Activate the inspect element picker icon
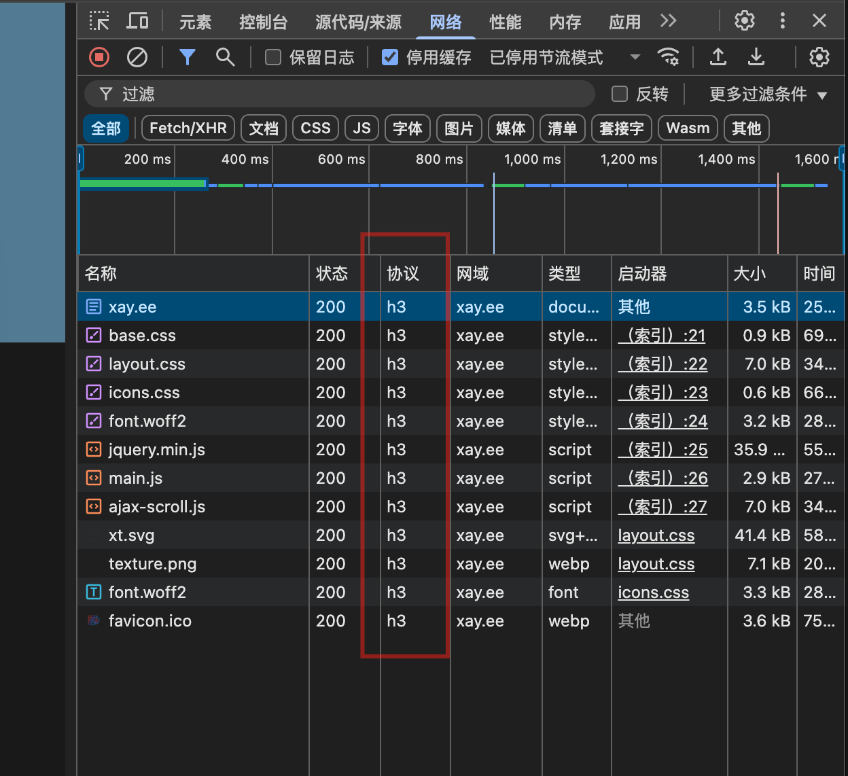Image resolution: width=848 pixels, height=776 pixels. pyautogui.click(x=99, y=21)
